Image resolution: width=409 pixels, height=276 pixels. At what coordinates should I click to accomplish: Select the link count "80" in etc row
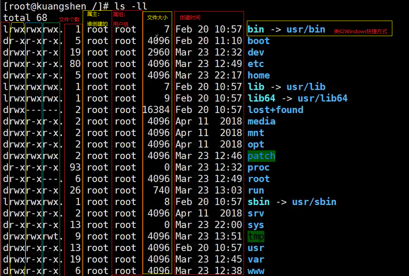point(75,64)
